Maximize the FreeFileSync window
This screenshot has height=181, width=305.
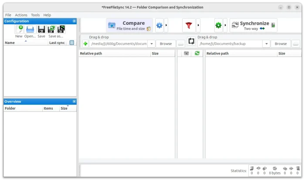289,7
